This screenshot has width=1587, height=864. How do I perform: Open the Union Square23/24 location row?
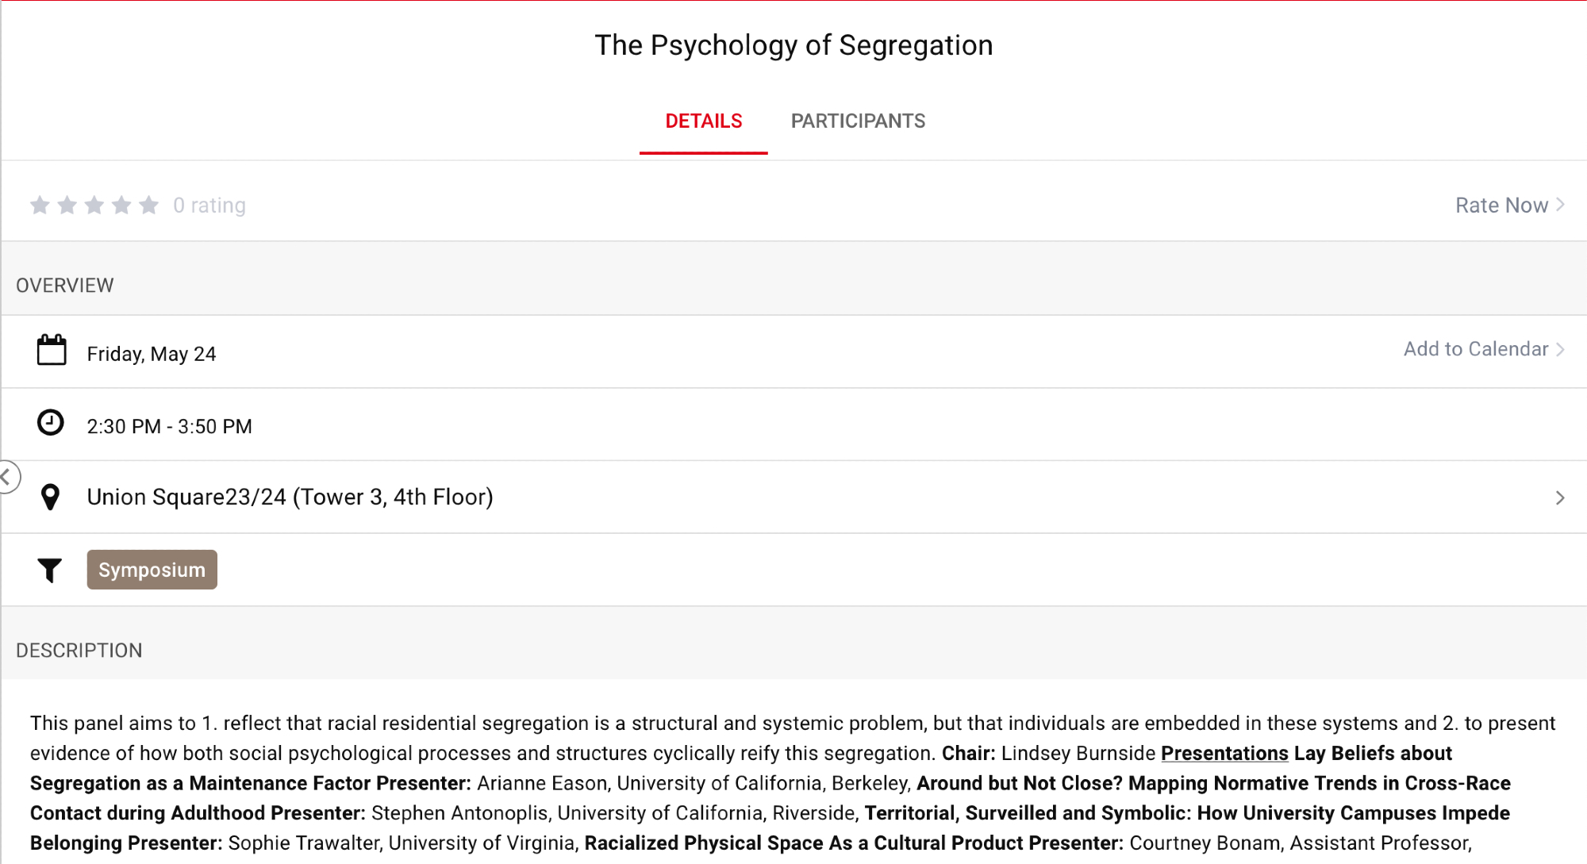[290, 497]
